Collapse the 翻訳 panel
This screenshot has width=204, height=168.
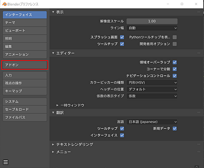pyautogui.click(x=53, y=113)
